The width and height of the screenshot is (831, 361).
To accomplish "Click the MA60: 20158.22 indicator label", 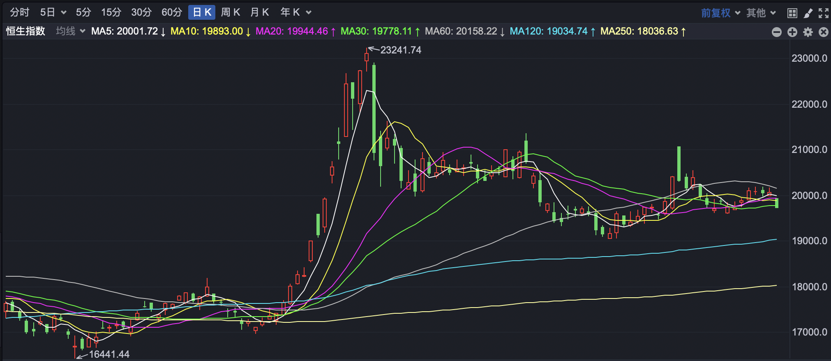I will (465, 31).
